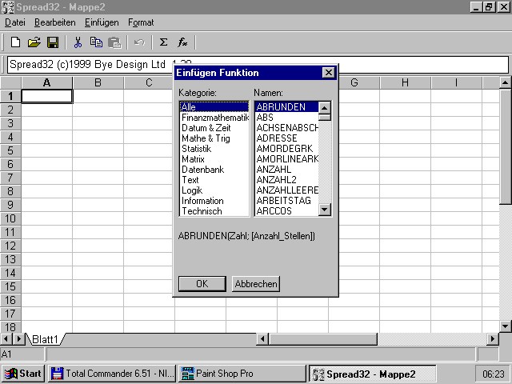This screenshot has height=384, width=512.
Task: Select the ACHSENABSCH function in the list
Action: click(286, 128)
